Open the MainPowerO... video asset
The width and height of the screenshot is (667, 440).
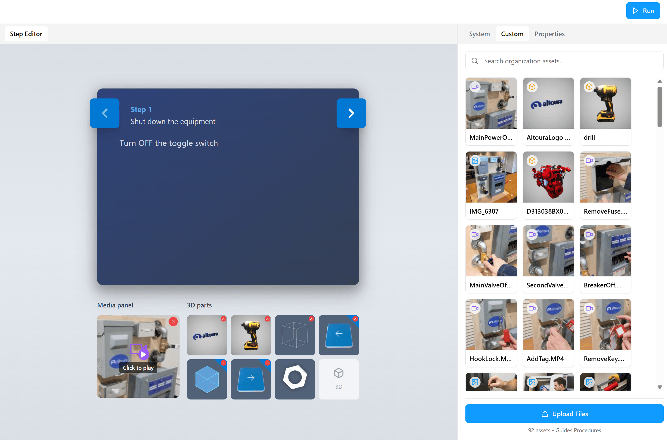tap(491, 111)
